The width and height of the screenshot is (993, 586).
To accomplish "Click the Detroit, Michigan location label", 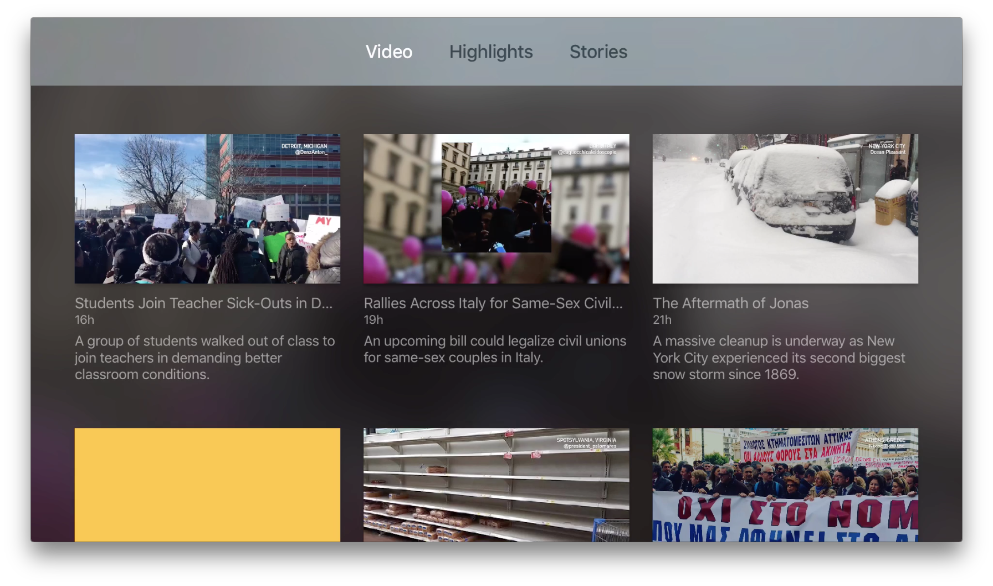I will 304,146.
